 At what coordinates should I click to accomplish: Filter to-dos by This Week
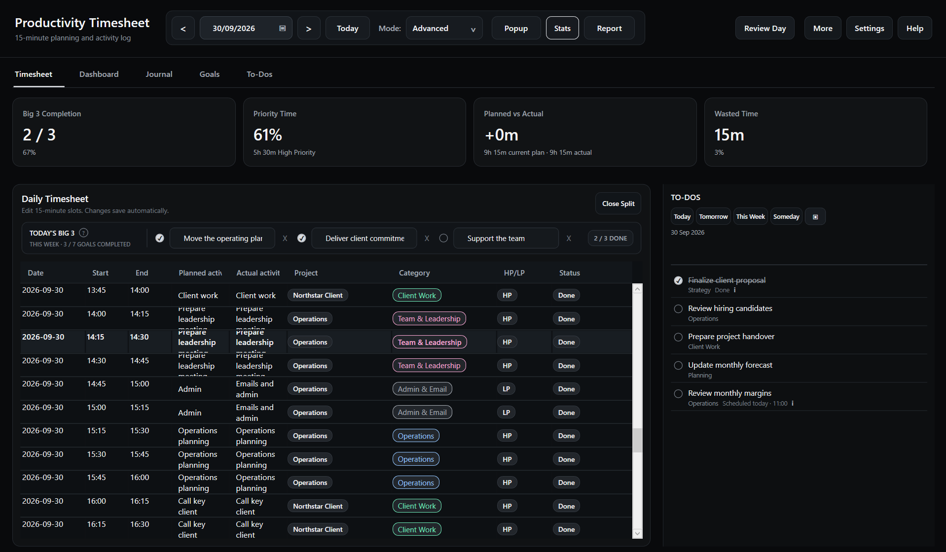(750, 217)
